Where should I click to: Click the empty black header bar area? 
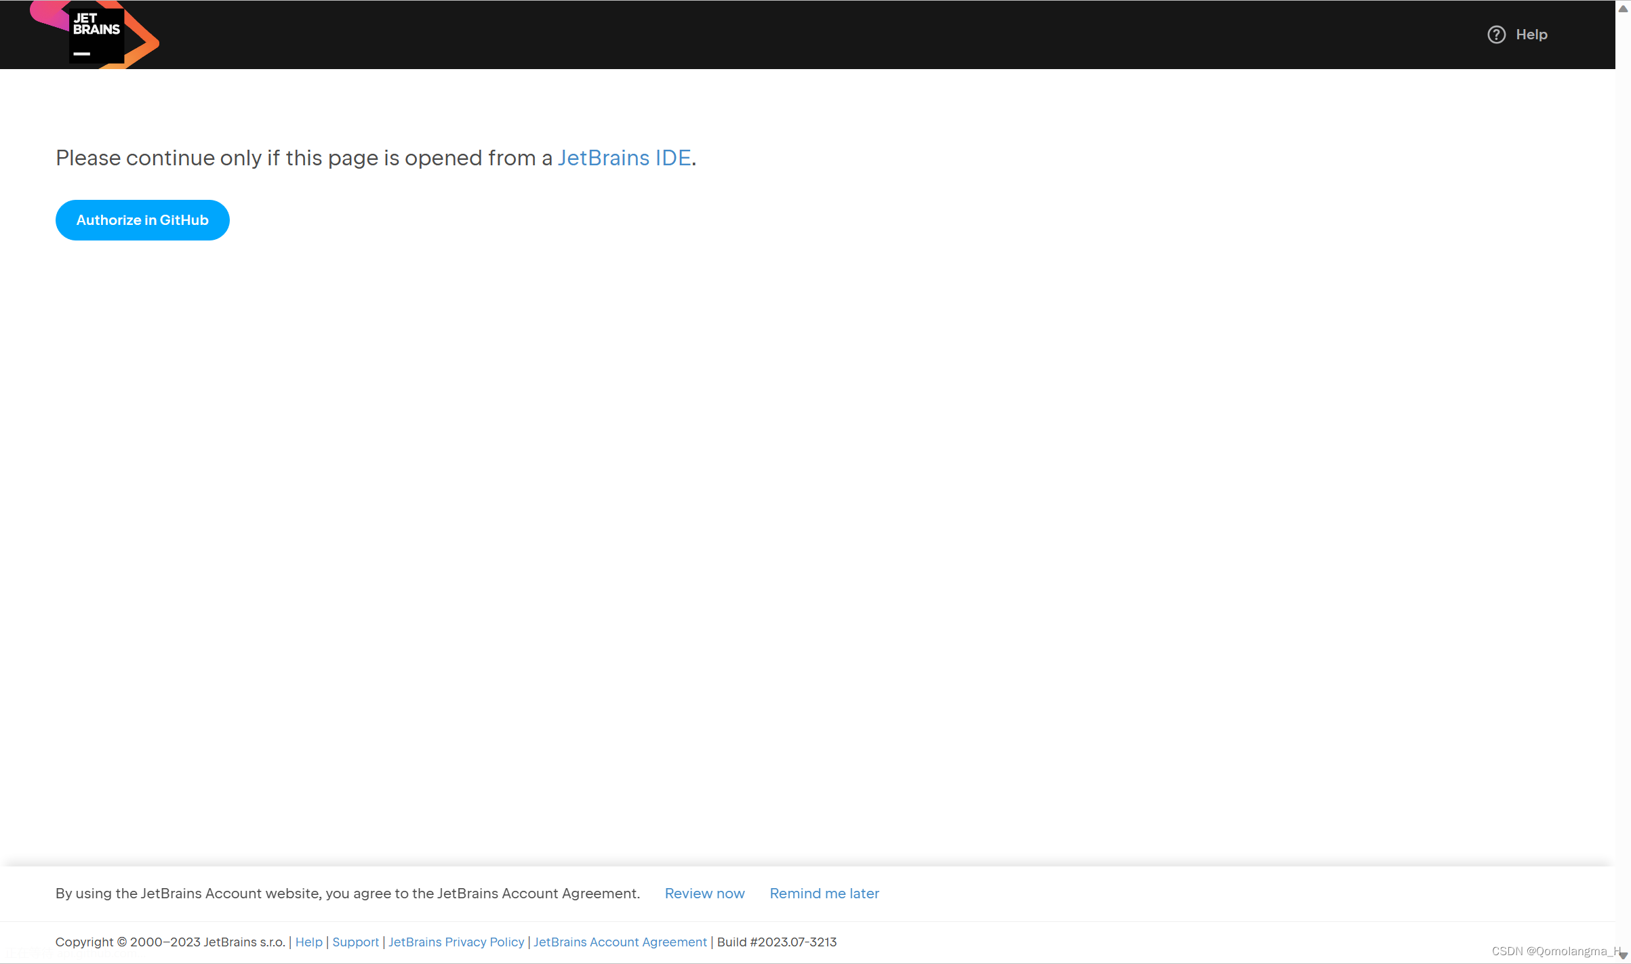(813, 35)
